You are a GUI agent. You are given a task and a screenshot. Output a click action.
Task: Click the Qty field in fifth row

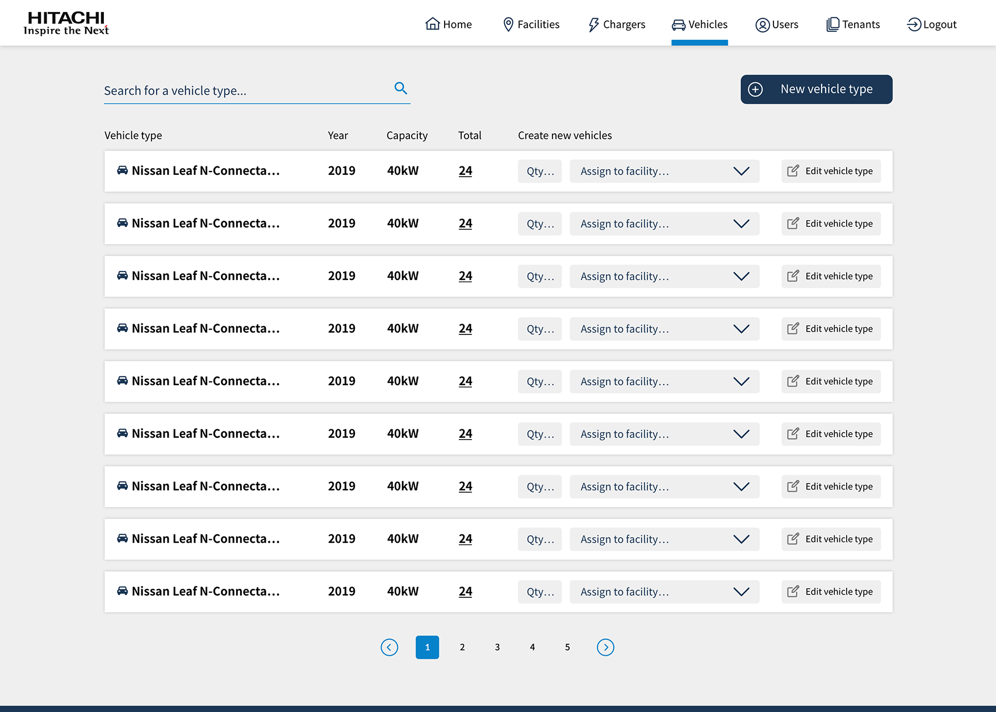coord(539,381)
